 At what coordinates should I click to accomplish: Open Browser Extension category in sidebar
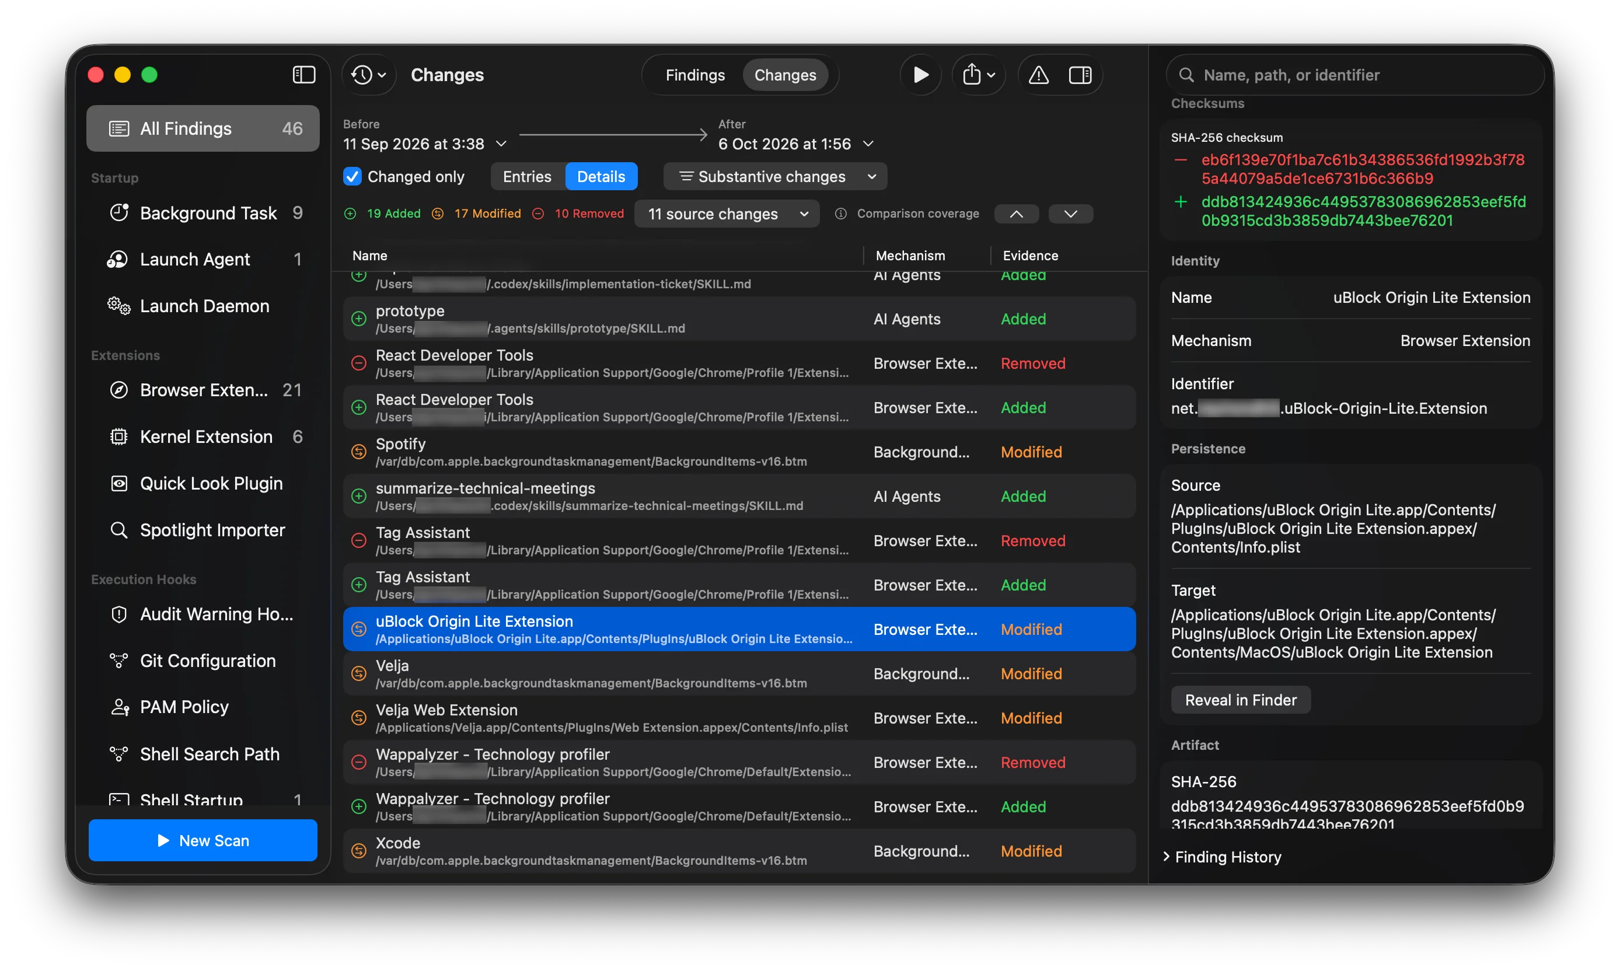[x=203, y=390]
